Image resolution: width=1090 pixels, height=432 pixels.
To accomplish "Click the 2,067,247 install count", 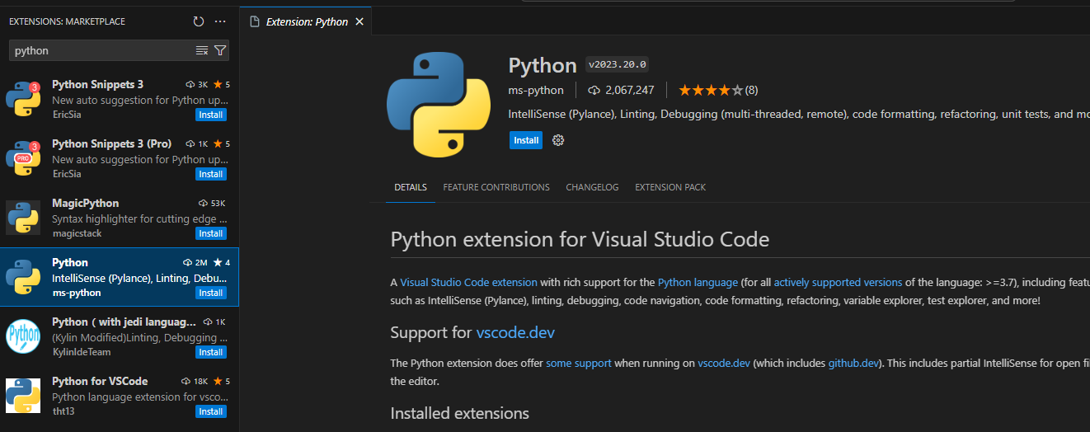I will tap(621, 90).
